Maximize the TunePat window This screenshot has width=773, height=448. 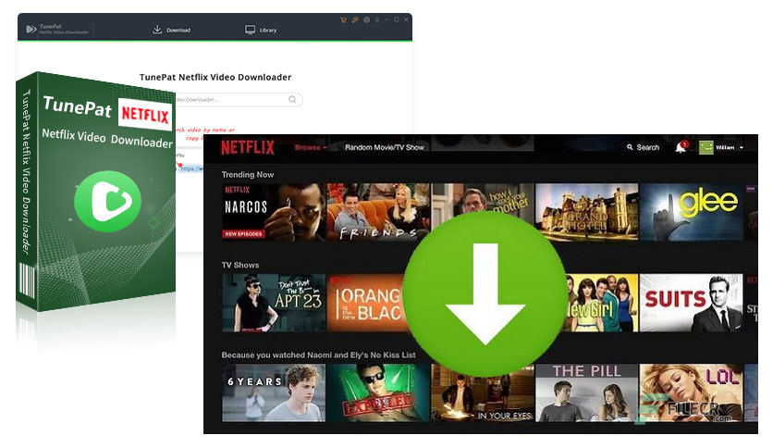397,19
